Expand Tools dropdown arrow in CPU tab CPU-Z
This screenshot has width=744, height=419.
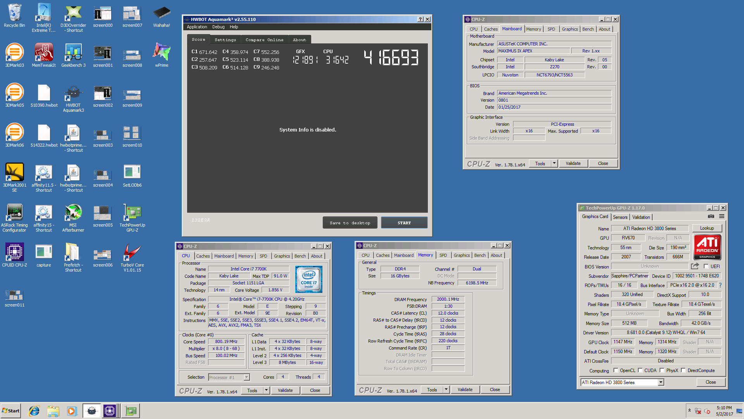(266, 390)
